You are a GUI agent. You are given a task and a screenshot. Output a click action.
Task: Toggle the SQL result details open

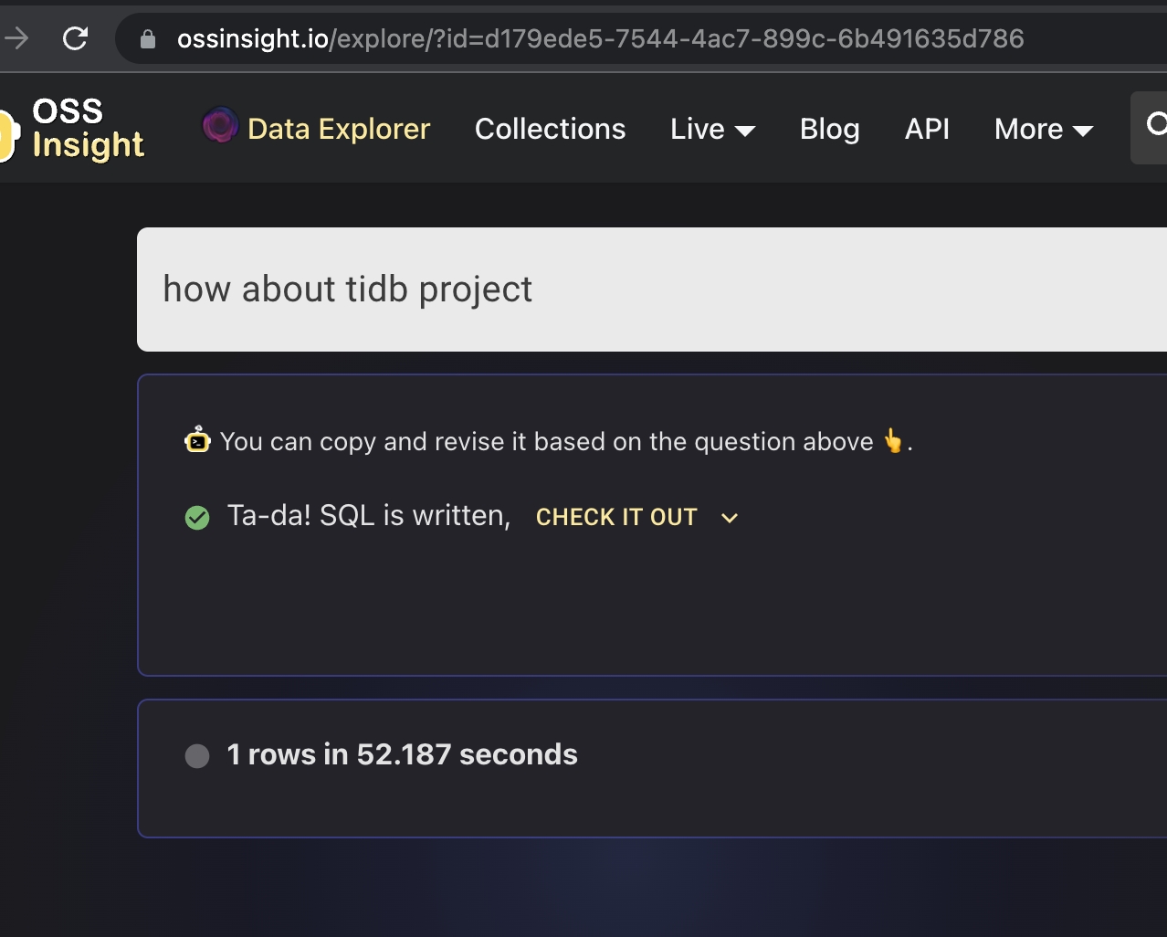click(729, 518)
